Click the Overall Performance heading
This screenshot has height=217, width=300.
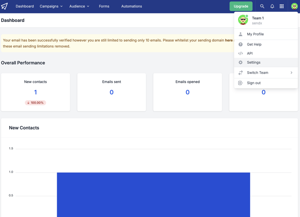pos(23,63)
